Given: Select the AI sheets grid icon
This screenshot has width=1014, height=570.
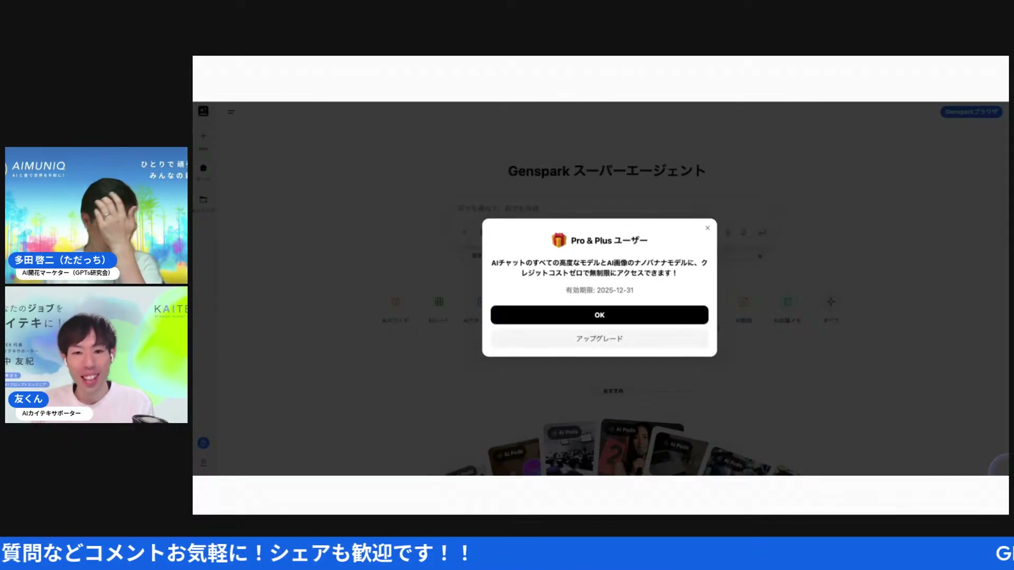Looking at the screenshot, I should tap(438, 302).
